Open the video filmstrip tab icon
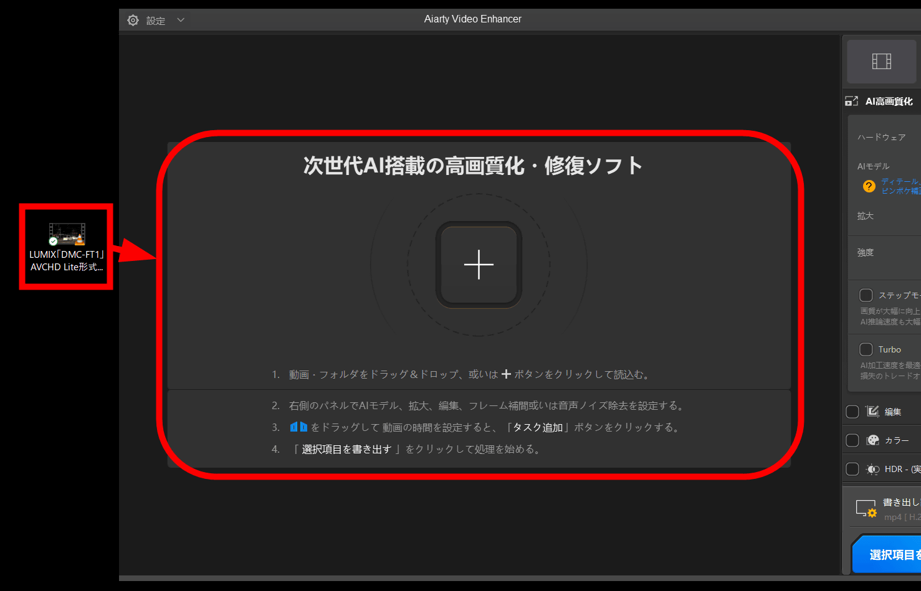Screen dimensions: 921x591 tap(881, 61)
